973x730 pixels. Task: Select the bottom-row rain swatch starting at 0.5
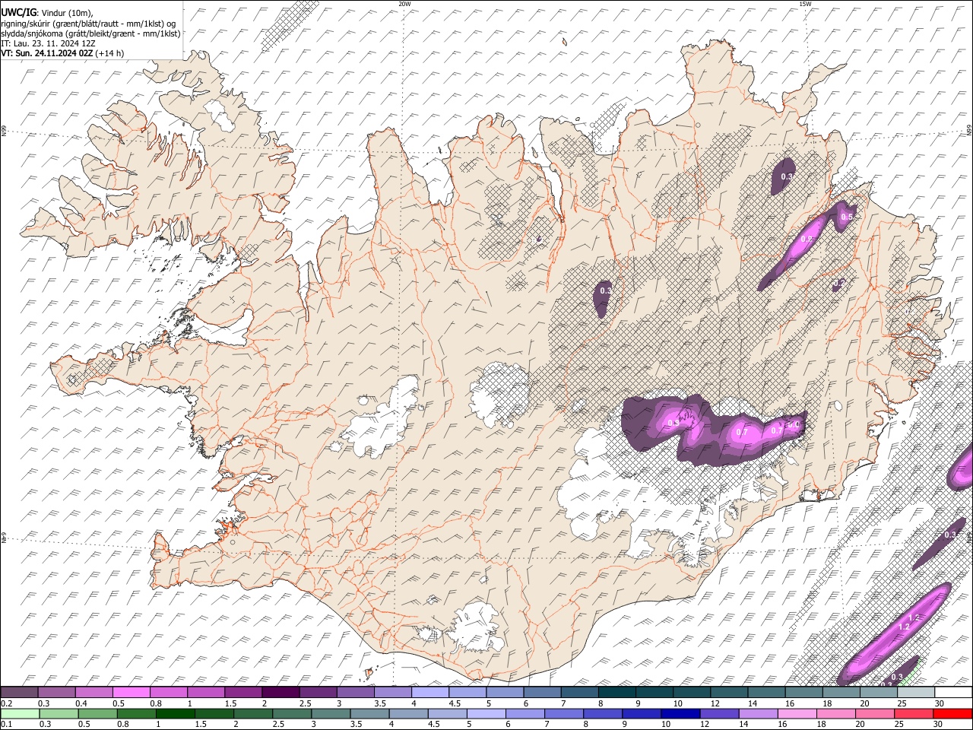[97, 713]
